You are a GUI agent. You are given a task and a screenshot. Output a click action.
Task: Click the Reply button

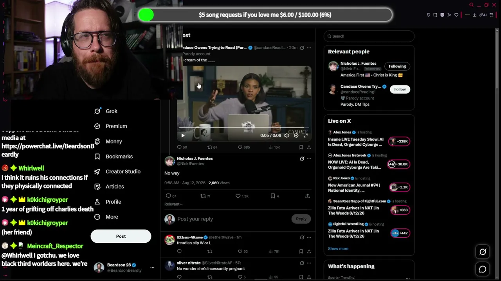301,219
